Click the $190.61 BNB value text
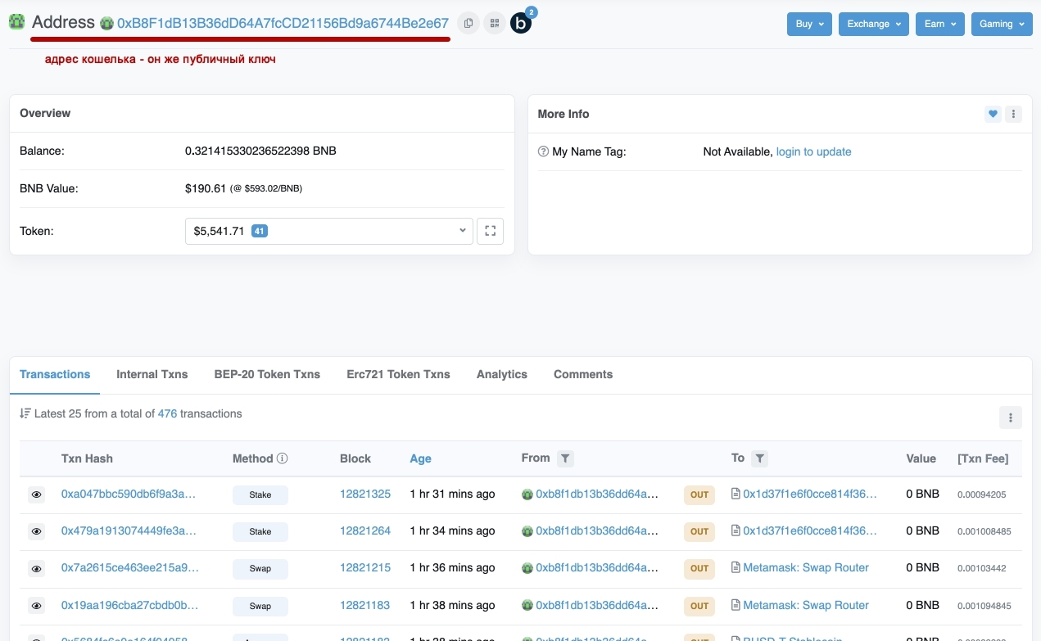The image size is (1041, 641). click(x=206, y=188)
